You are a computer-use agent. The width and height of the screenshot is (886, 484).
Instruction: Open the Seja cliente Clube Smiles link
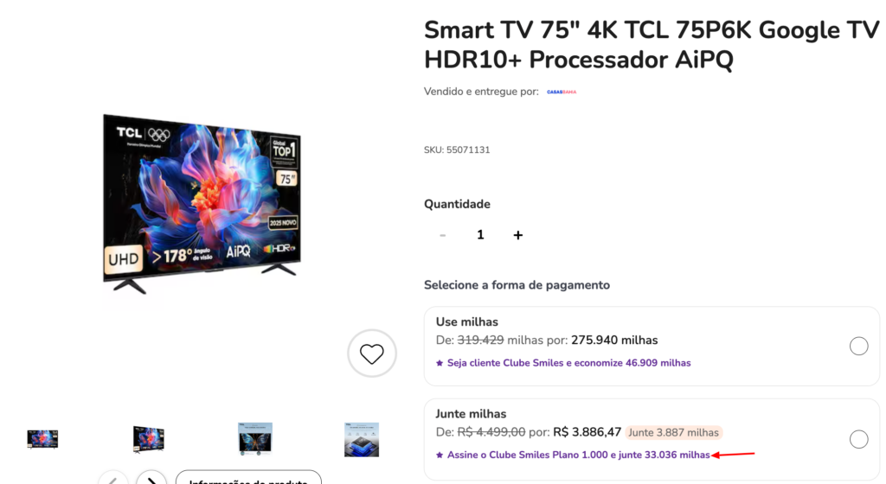click(x=568, y=363)
